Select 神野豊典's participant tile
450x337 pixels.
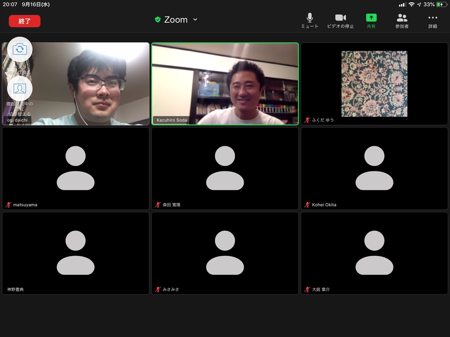click(76, 253)
